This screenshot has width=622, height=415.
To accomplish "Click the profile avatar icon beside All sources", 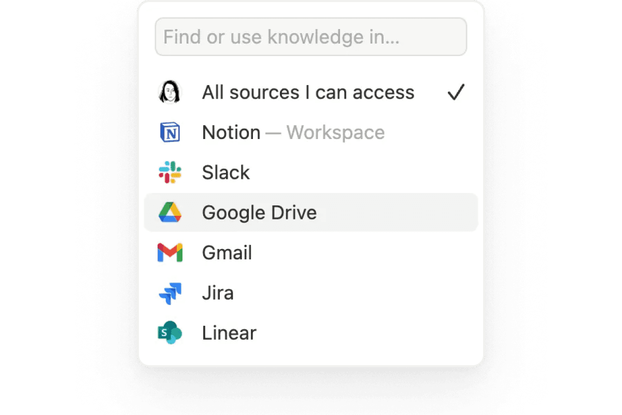I will pos(169,92).
